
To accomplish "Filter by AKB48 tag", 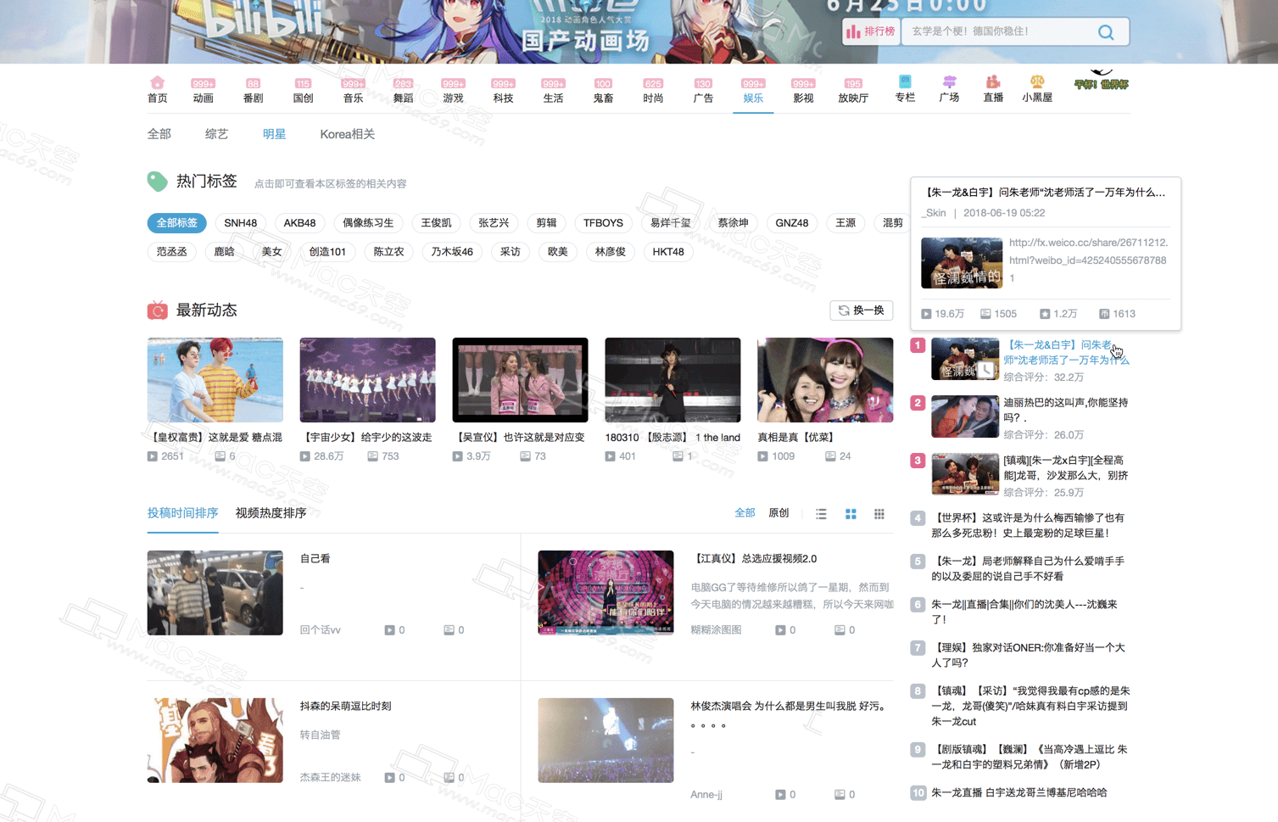I will (299, 223).
